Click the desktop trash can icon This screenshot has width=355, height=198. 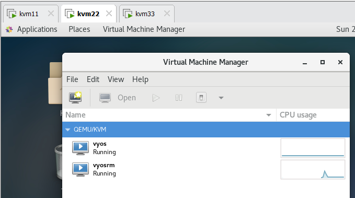[x=59, y=162]
